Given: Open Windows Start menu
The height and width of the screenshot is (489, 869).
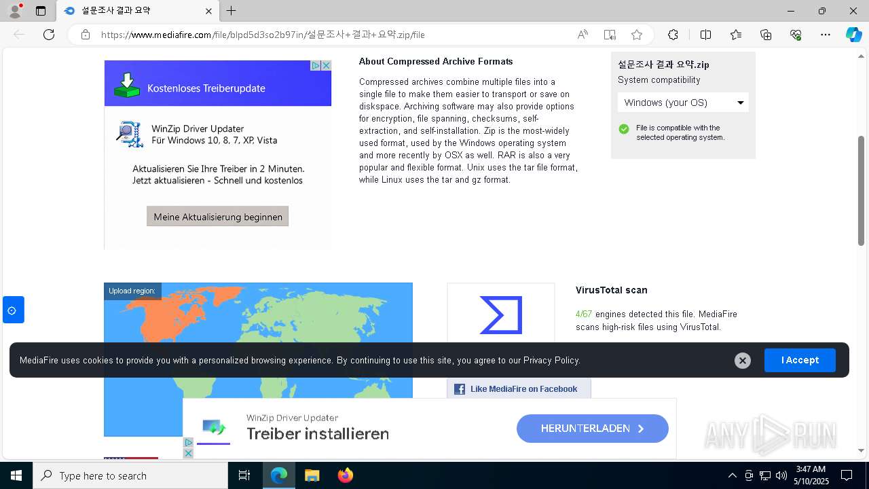Looking at the screenshot, I should [x=16, y=475].
